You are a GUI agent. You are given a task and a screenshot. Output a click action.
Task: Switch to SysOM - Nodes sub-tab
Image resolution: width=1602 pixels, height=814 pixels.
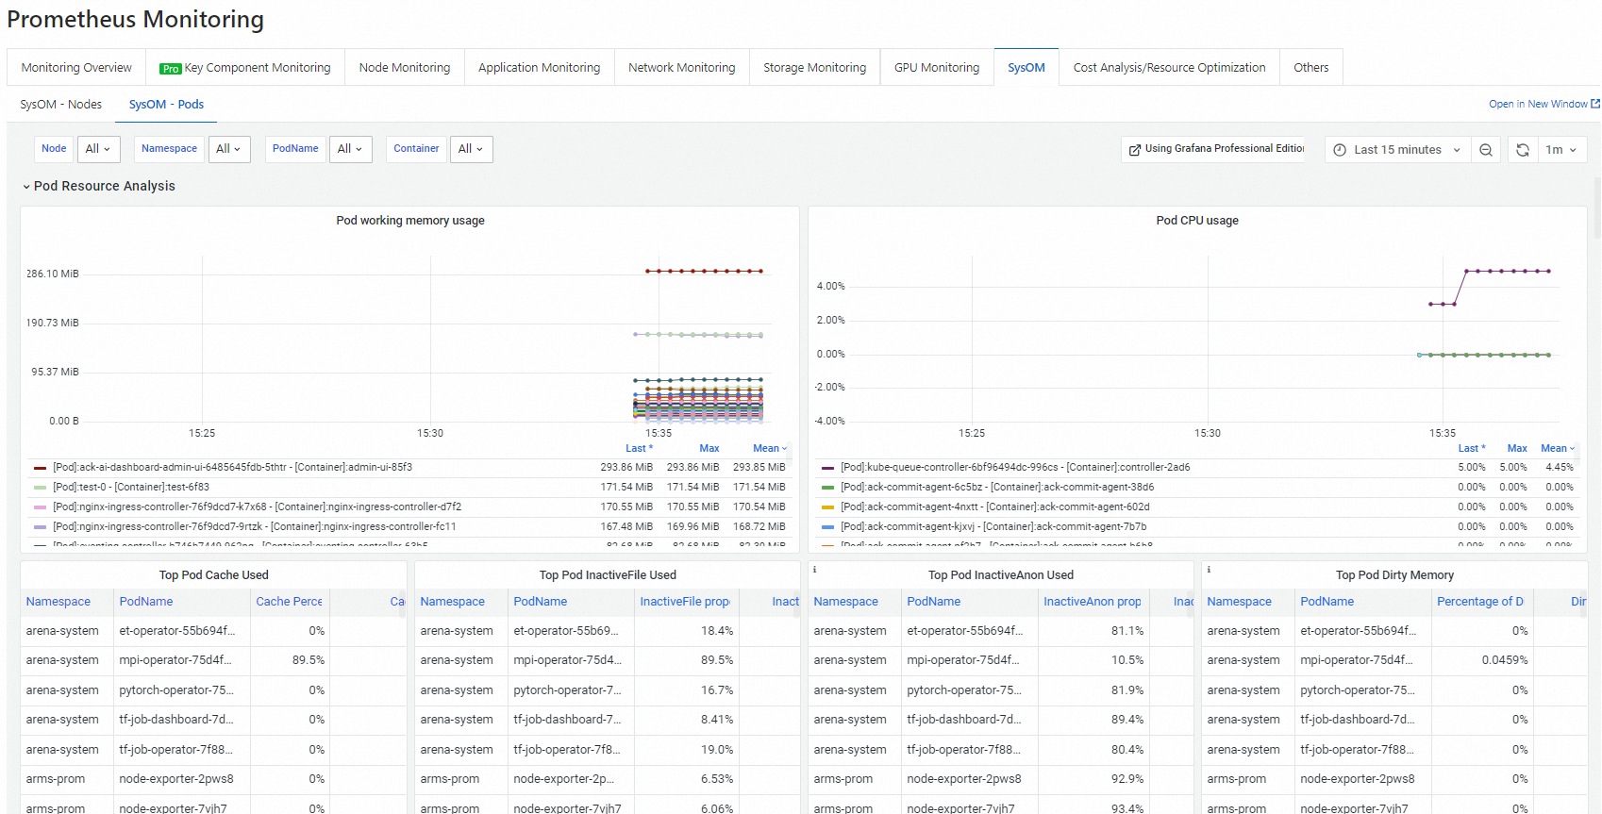61,105
